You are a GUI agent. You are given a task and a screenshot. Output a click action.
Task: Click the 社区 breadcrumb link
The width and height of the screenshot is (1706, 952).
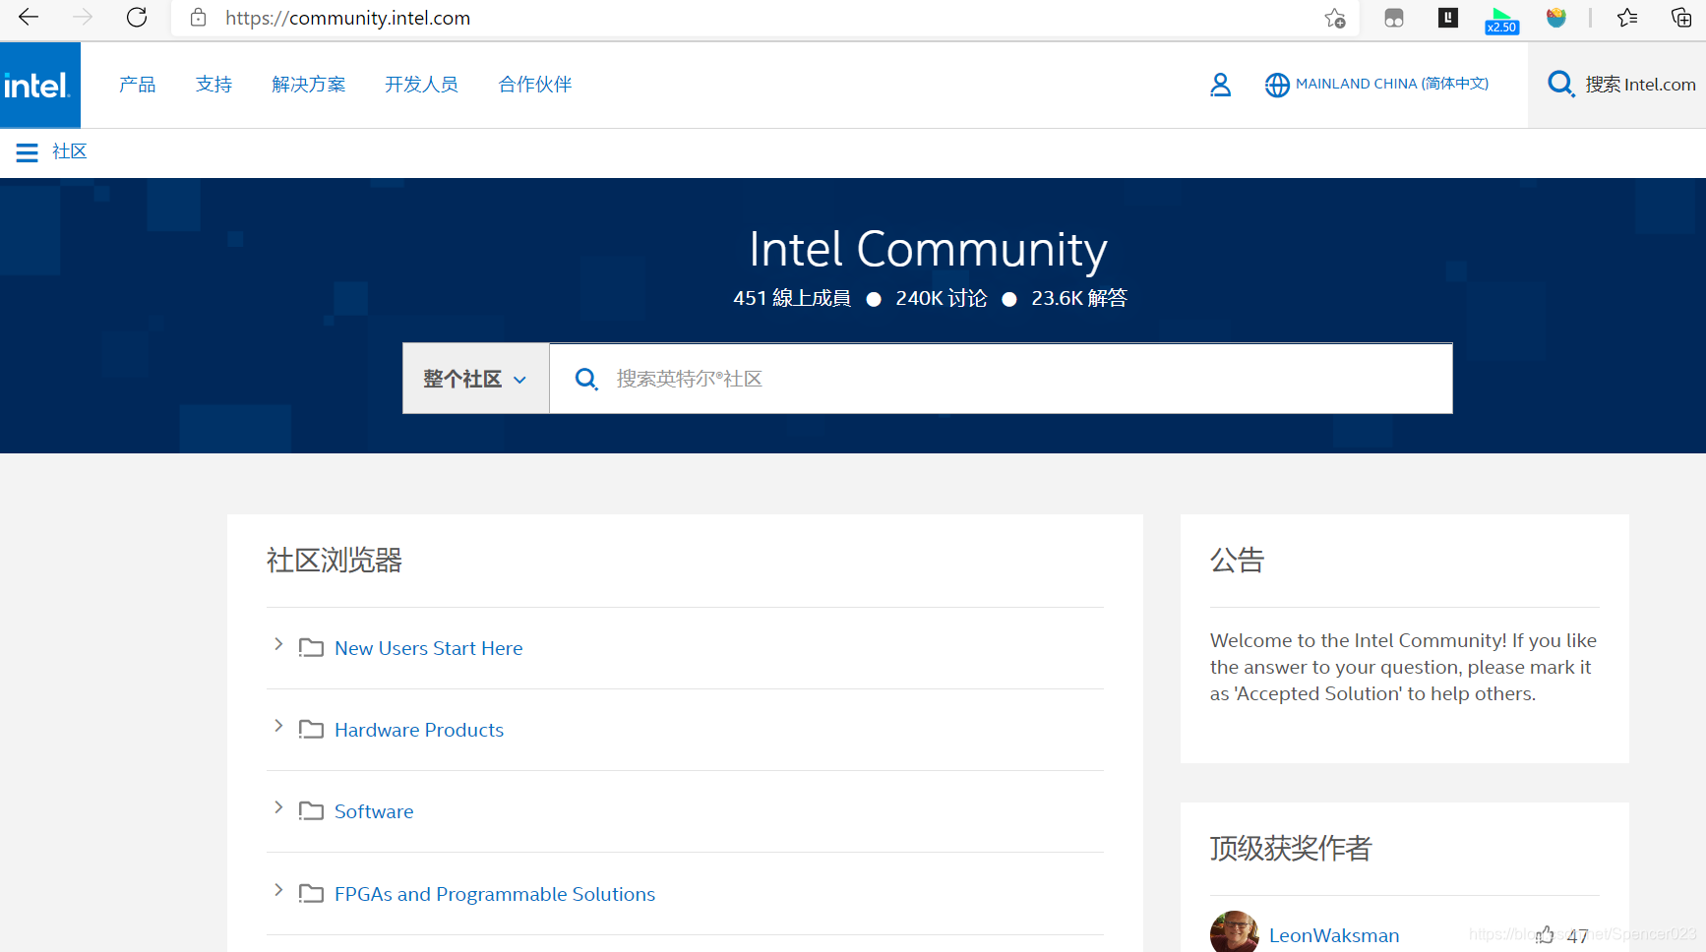tap(70, 151)
